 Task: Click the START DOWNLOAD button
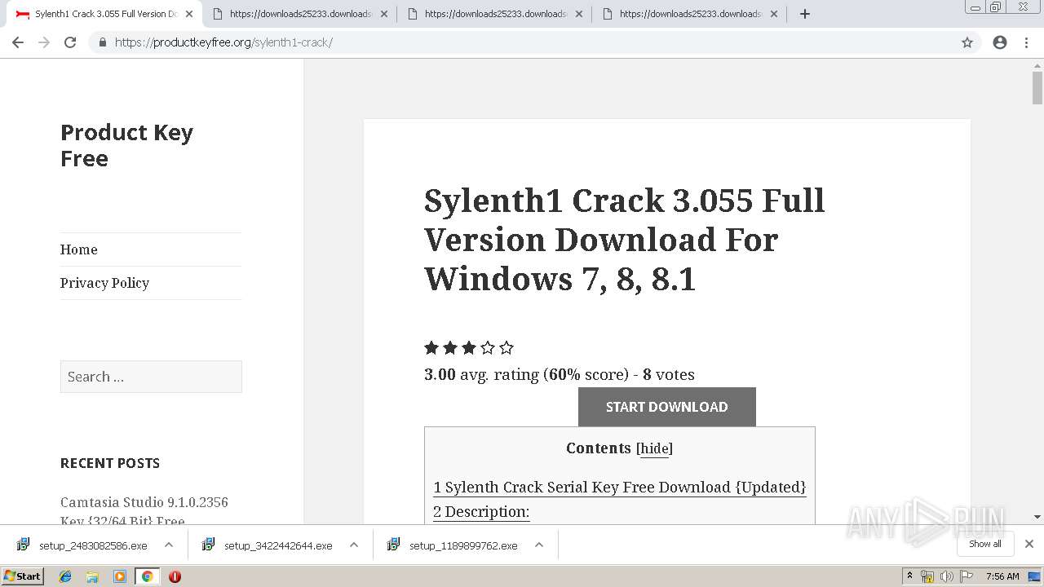point(667,407)
